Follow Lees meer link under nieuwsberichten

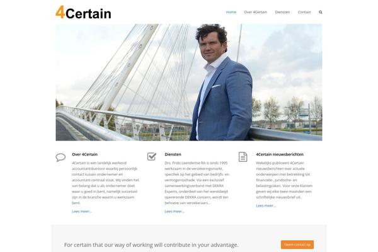tap(266, 206)
